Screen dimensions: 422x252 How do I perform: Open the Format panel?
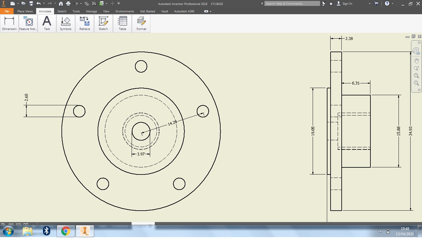[141, 23]
